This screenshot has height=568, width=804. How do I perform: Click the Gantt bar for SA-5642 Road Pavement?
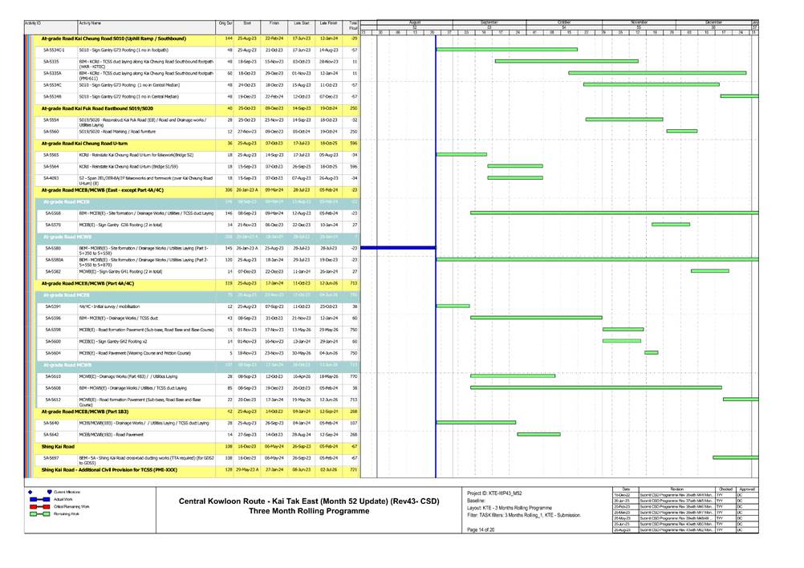(x=538, y=434)
